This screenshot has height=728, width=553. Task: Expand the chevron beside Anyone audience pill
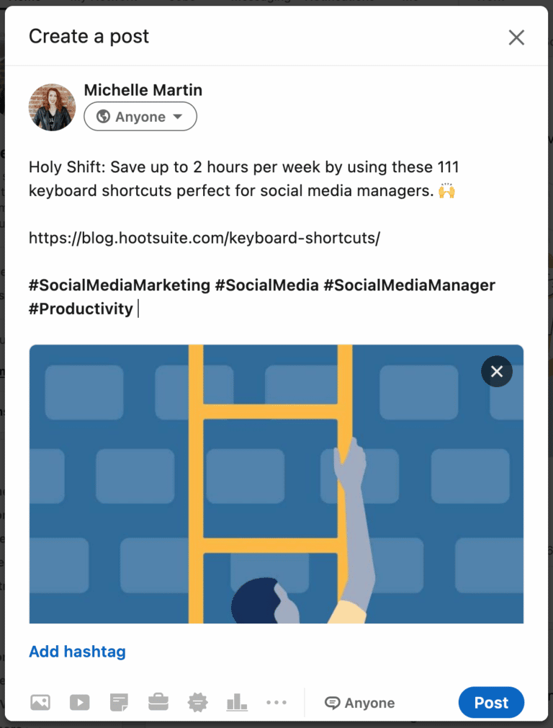[177, 116]
